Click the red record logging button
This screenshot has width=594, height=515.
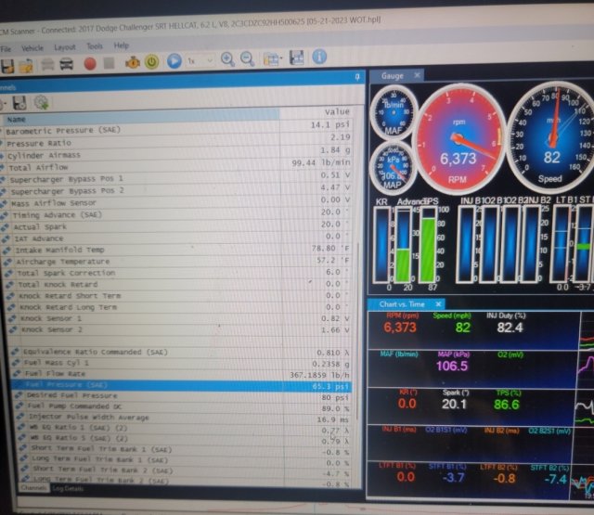[91, 62]
